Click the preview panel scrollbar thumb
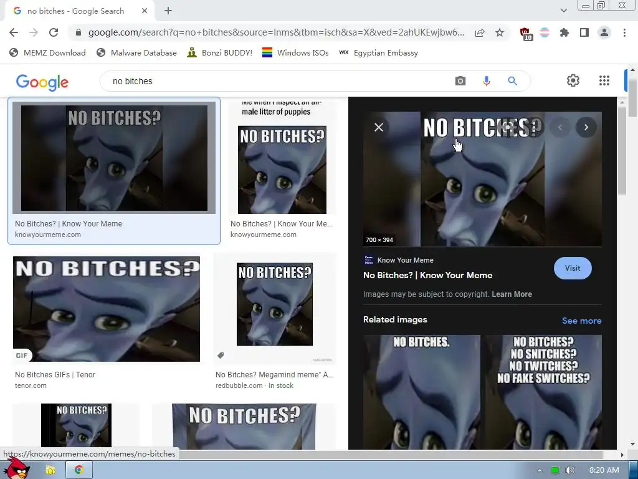This screenshot has height=479, width=638. (622, 152)
